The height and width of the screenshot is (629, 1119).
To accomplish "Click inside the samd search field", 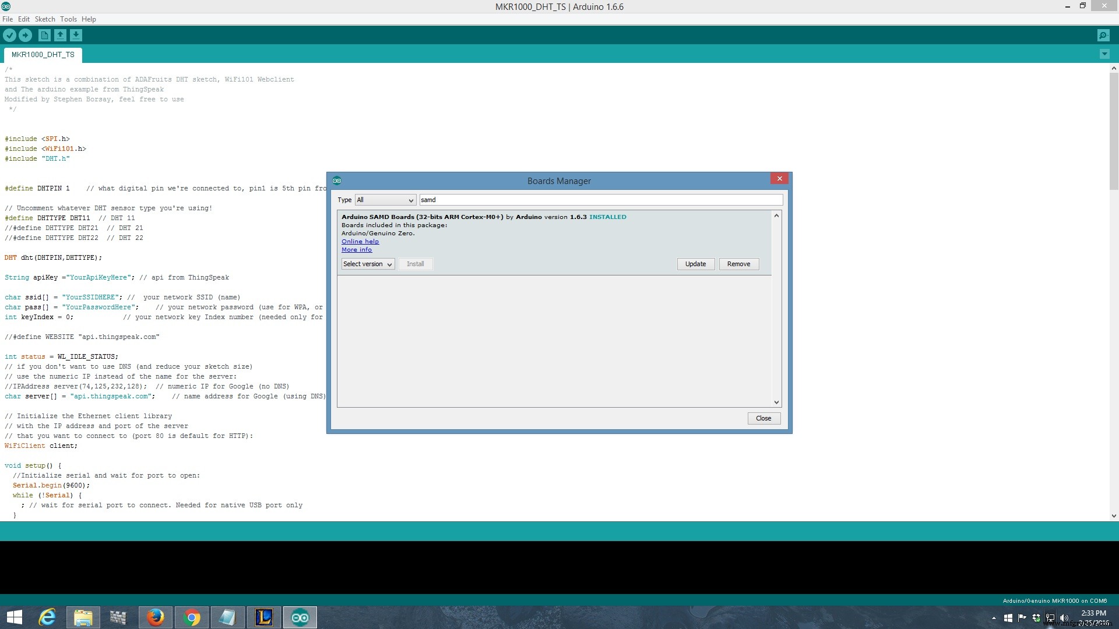I will (600, 200).
